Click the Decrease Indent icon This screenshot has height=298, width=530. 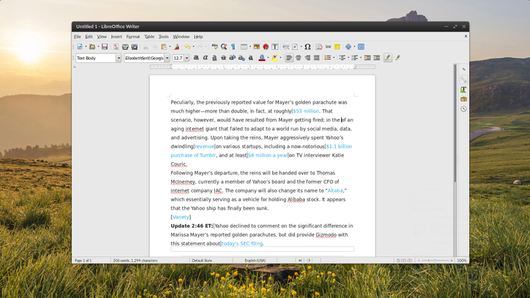tap(376, 58)
